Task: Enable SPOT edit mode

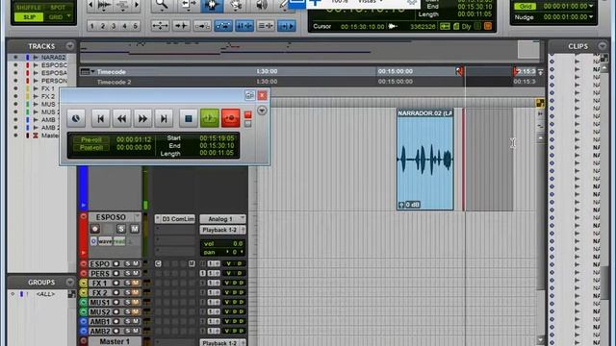Action: coord(58,8)
